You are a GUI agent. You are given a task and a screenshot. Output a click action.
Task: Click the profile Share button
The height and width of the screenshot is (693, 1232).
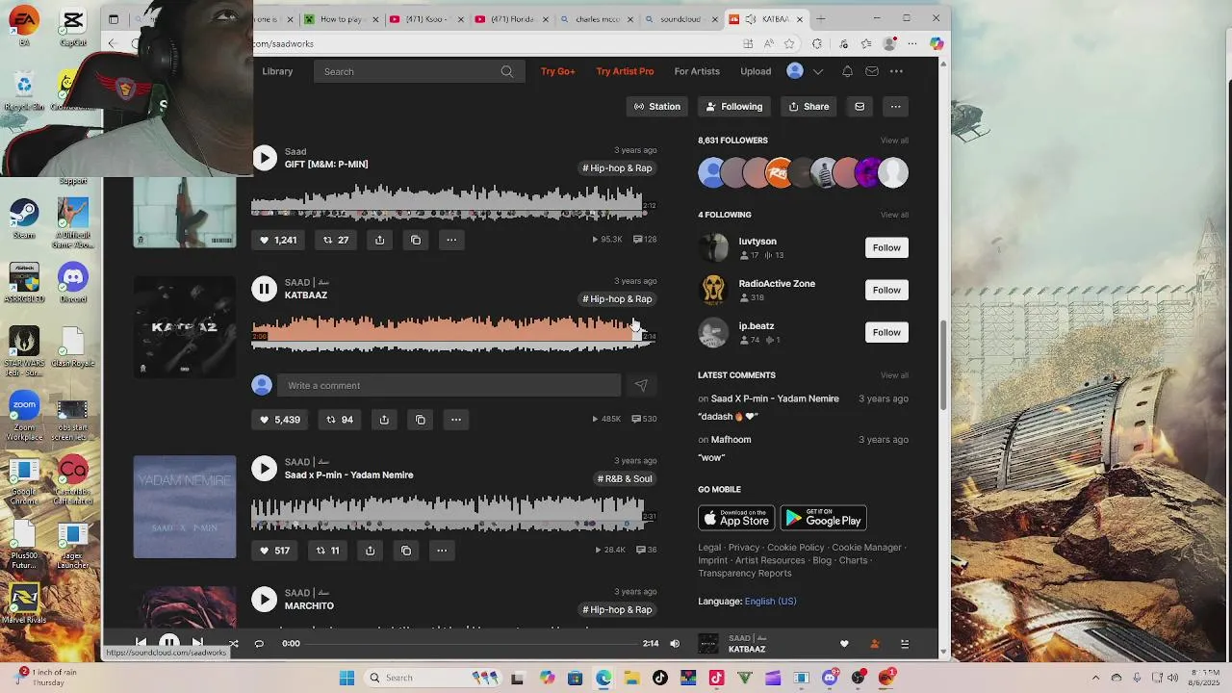[x=808, y=107]
